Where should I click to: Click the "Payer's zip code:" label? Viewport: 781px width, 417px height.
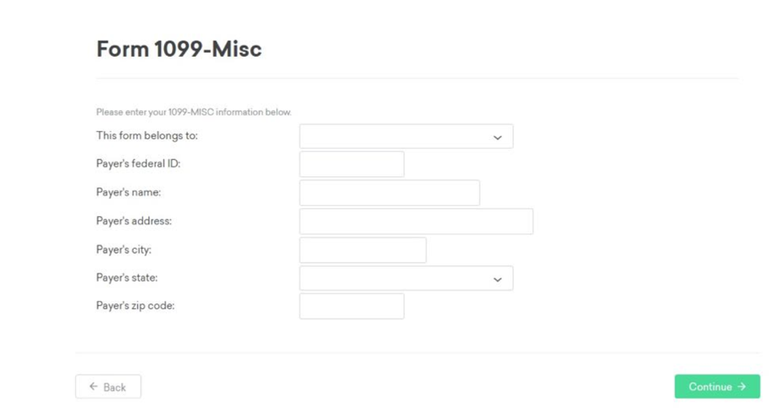pos(135,306)
